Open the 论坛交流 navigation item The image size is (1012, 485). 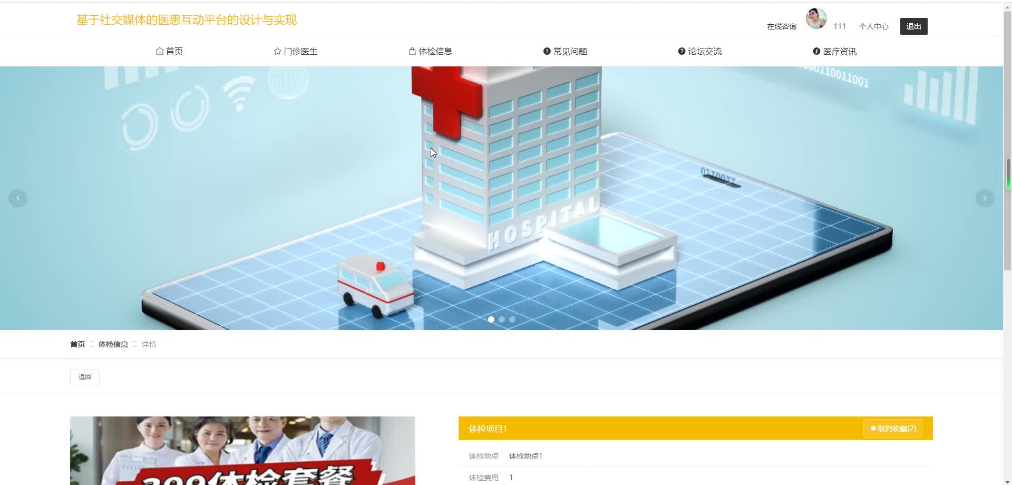tap(700, 51)
